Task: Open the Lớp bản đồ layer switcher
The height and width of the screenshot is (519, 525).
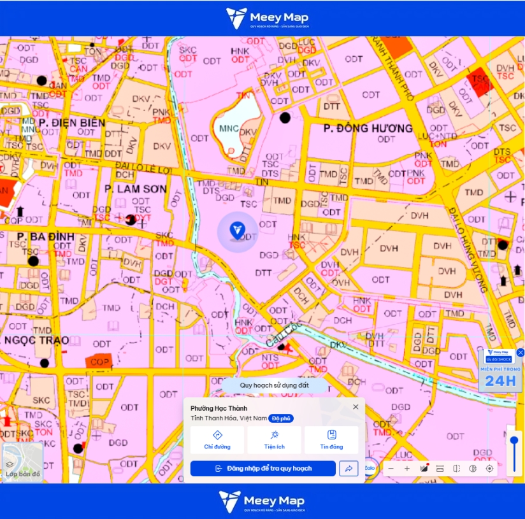Action: 22,463
